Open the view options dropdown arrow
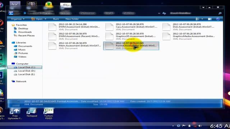Viewport: 230px width, 129px height. coord(202,19)
